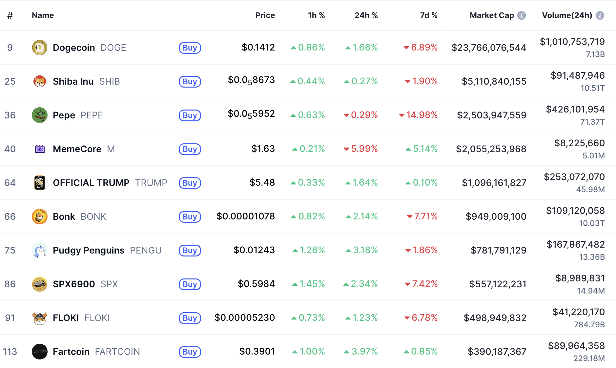
Task: Click the MemeCore purple logo
Action: (x=40, y=149)
